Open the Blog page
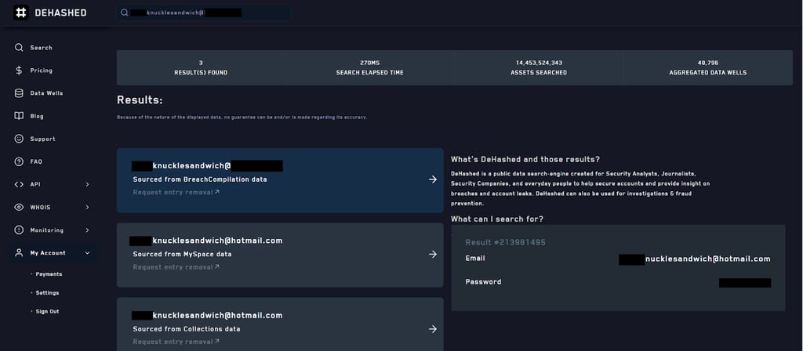The width and height of the screenshot is (803, 351). (37, 116)
